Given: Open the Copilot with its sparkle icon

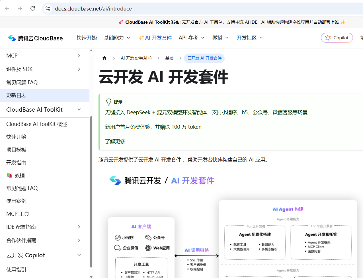Looking at the screenshot, I should point(337,37).
